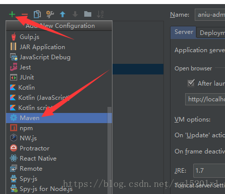
Task: Click the red minus Remove Configuration icon
Action: pos(25,14)
